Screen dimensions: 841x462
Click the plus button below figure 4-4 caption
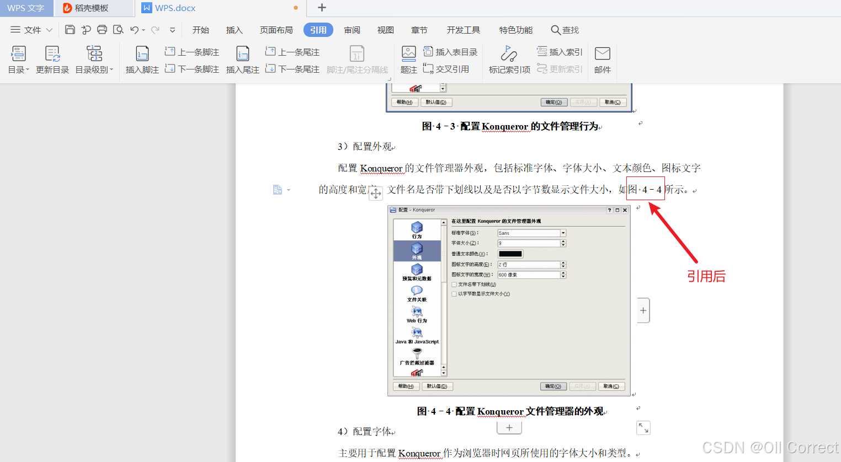click(x=509, y=427)
